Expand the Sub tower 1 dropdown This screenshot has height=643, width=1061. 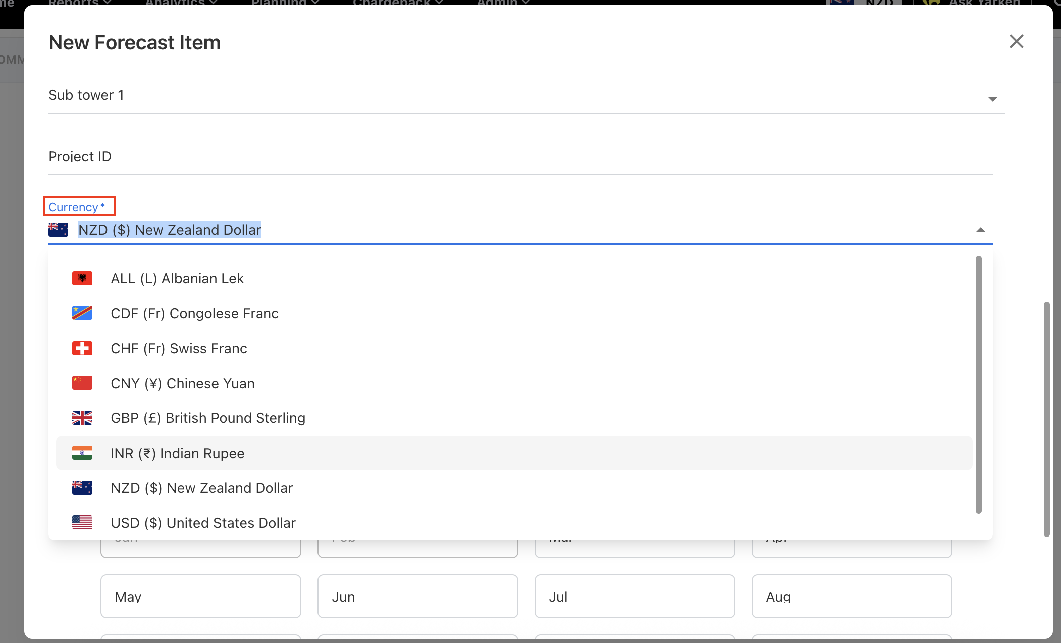(992, 99)
